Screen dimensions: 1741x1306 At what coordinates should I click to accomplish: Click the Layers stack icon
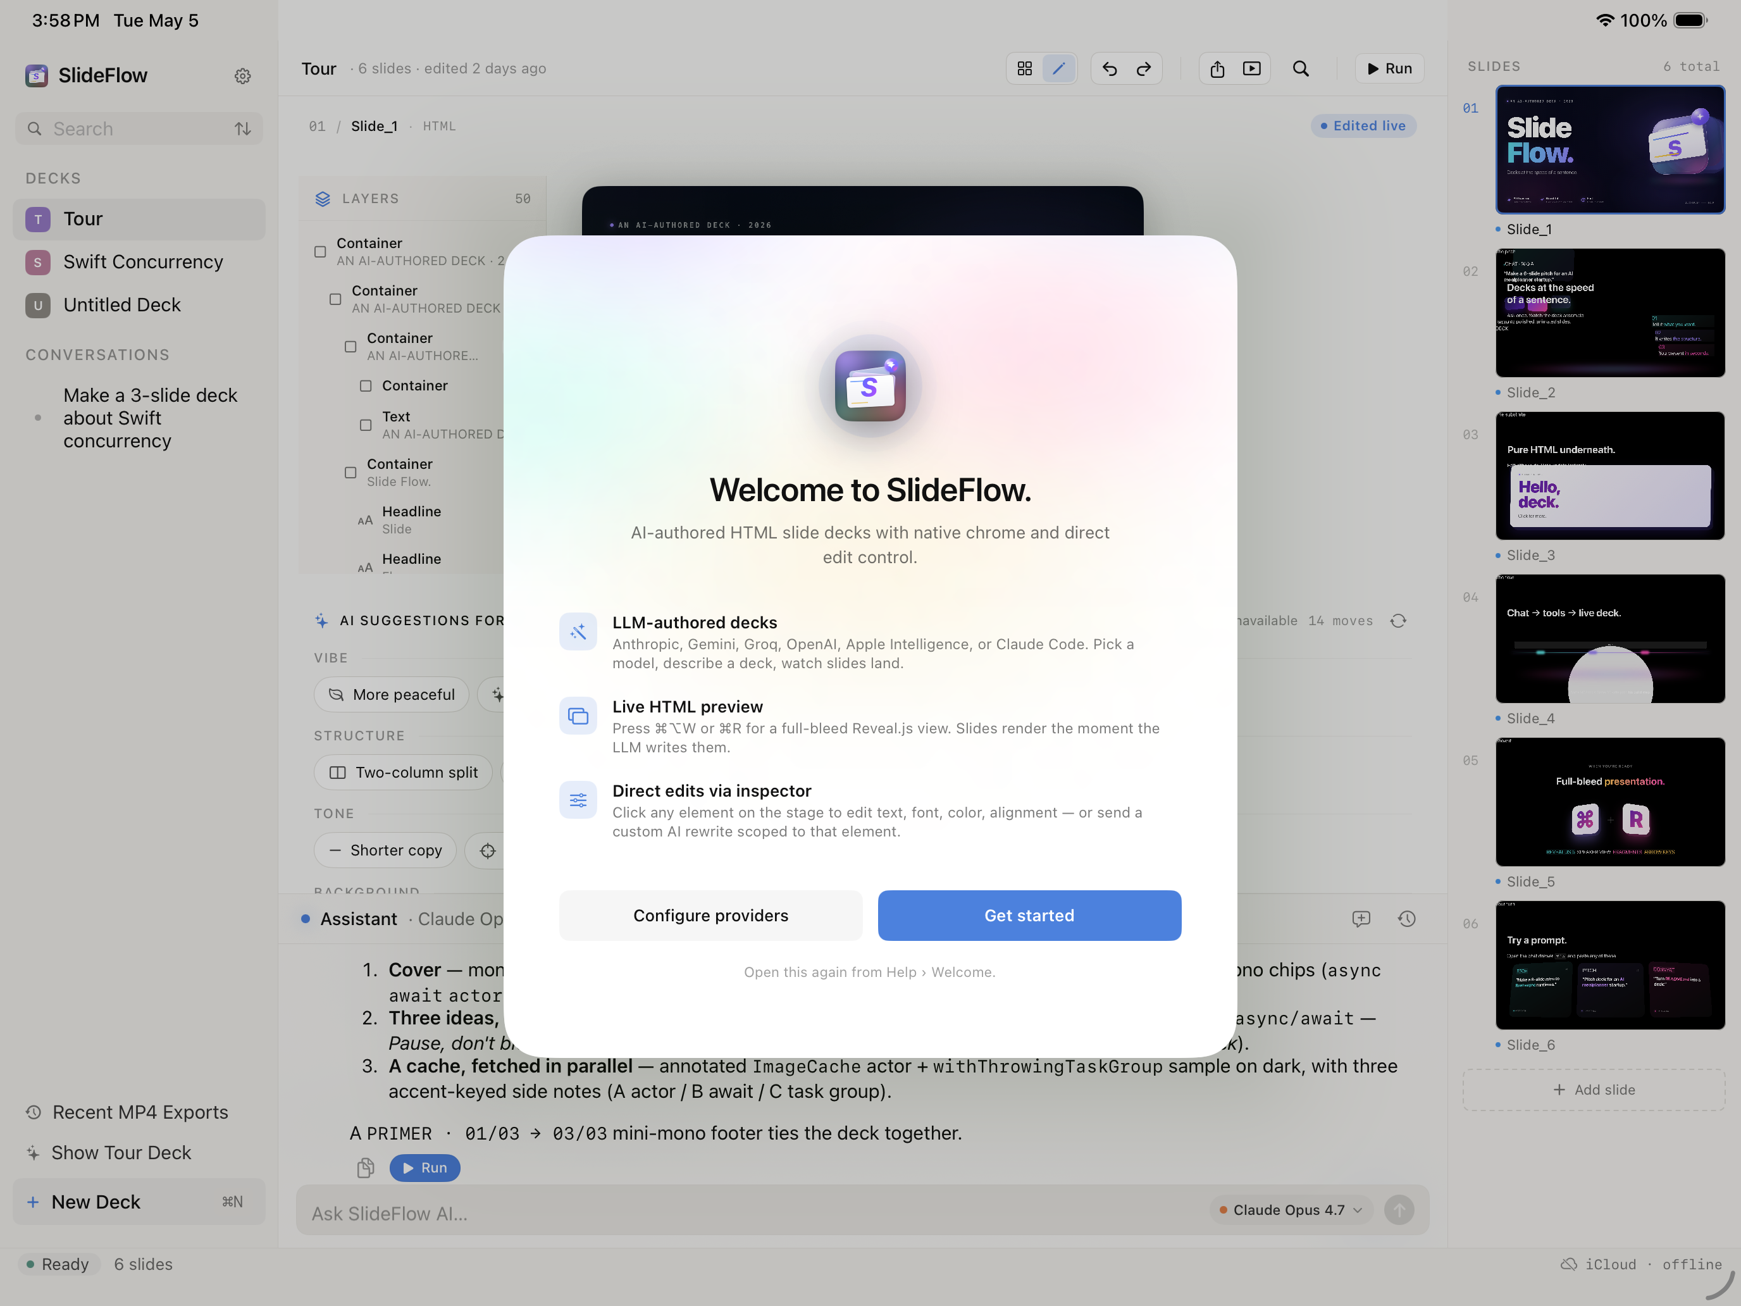[x=323, y=199]
